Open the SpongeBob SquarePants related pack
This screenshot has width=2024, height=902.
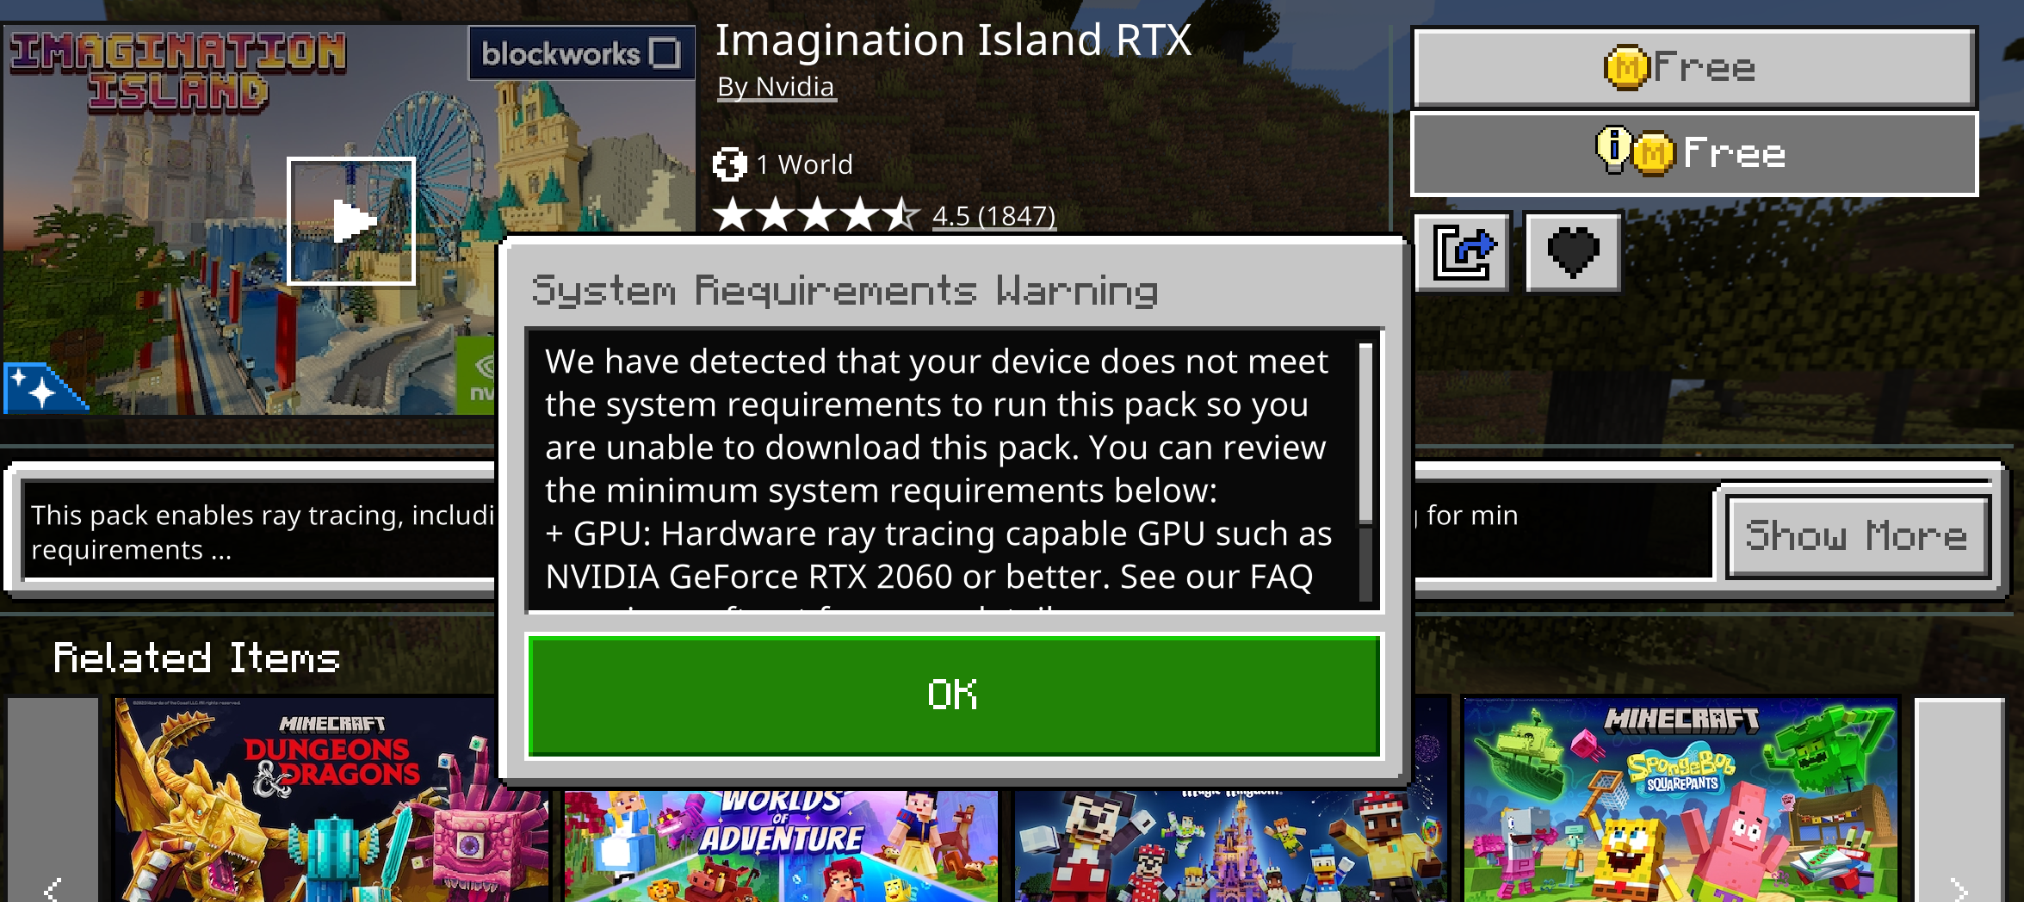1680,800
